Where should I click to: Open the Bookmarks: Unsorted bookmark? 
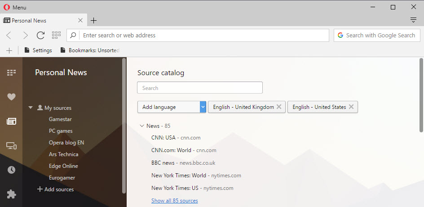pyautogui.click(x=90, y=50)
